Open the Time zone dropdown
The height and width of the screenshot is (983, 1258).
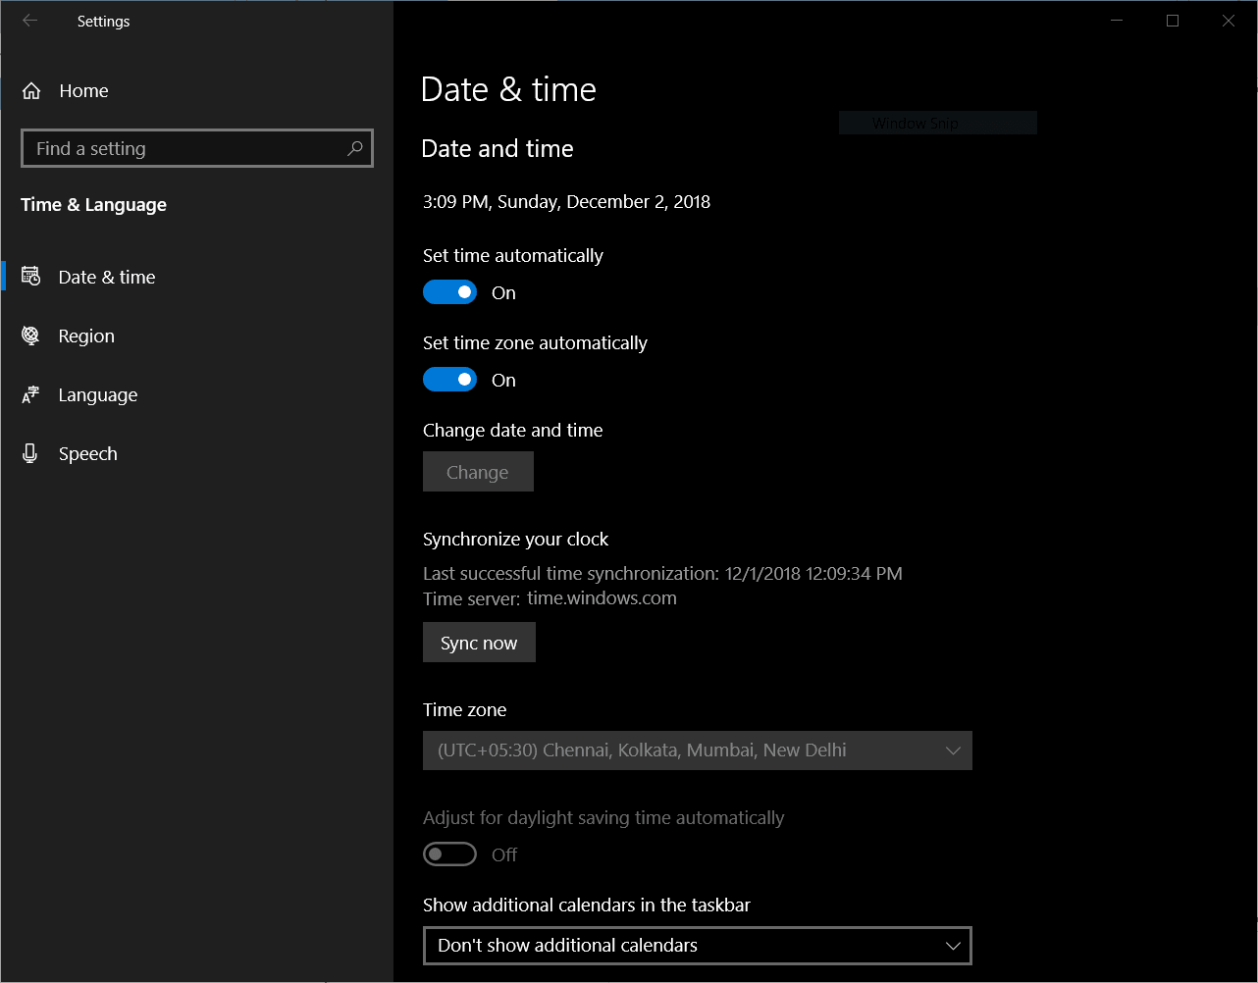tap(697, 750)
